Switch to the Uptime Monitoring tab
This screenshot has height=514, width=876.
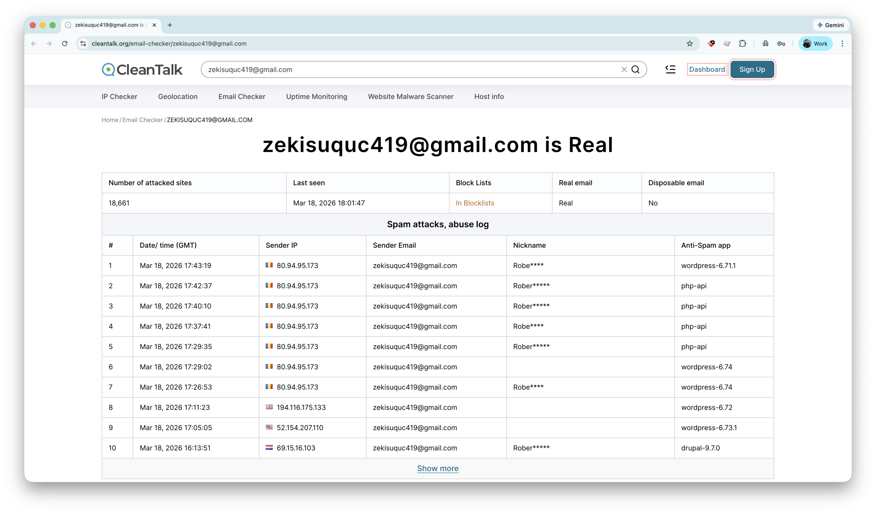click(x=316, y=97)
